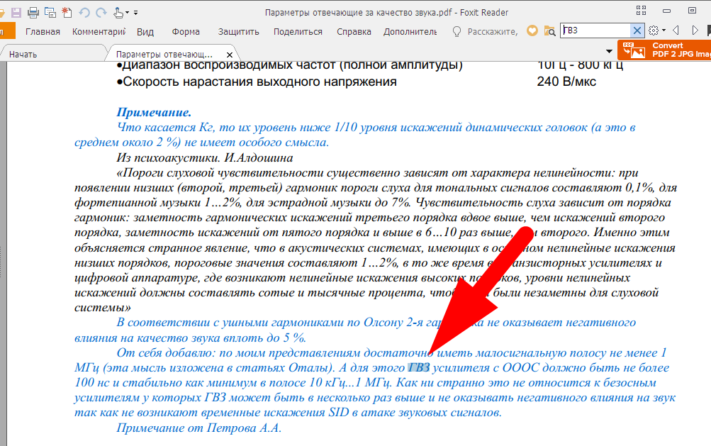
Task: Click the Quick Print window icon
Action: click(x=50, y=12)
